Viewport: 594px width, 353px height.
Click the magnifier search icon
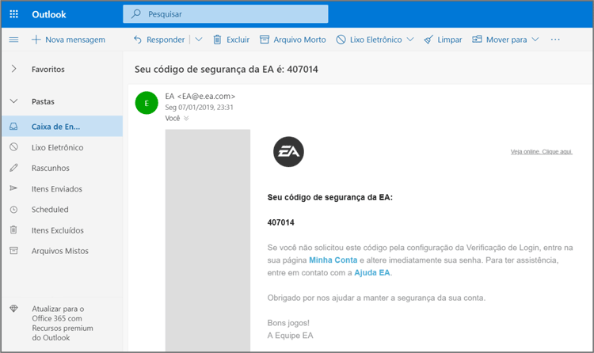click(136, 14)
